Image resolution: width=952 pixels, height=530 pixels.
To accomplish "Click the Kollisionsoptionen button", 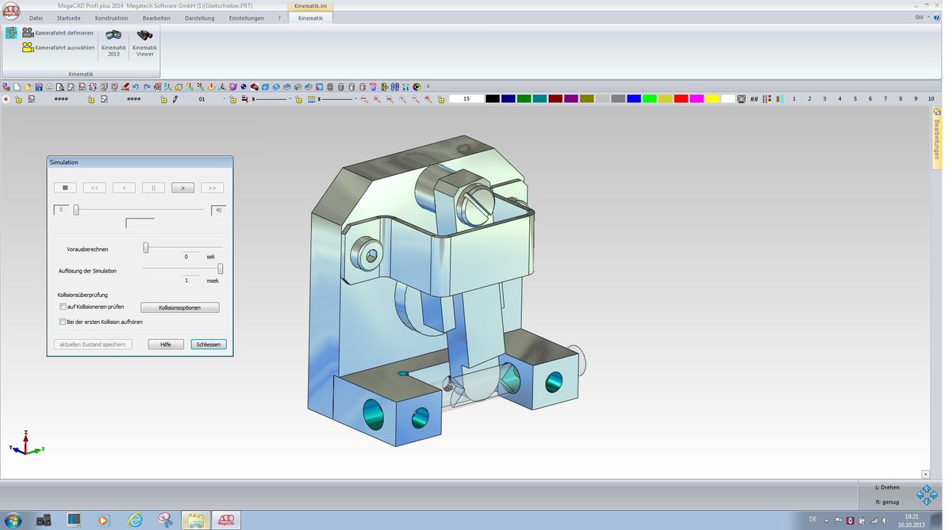I will click(x=180, y=307).
